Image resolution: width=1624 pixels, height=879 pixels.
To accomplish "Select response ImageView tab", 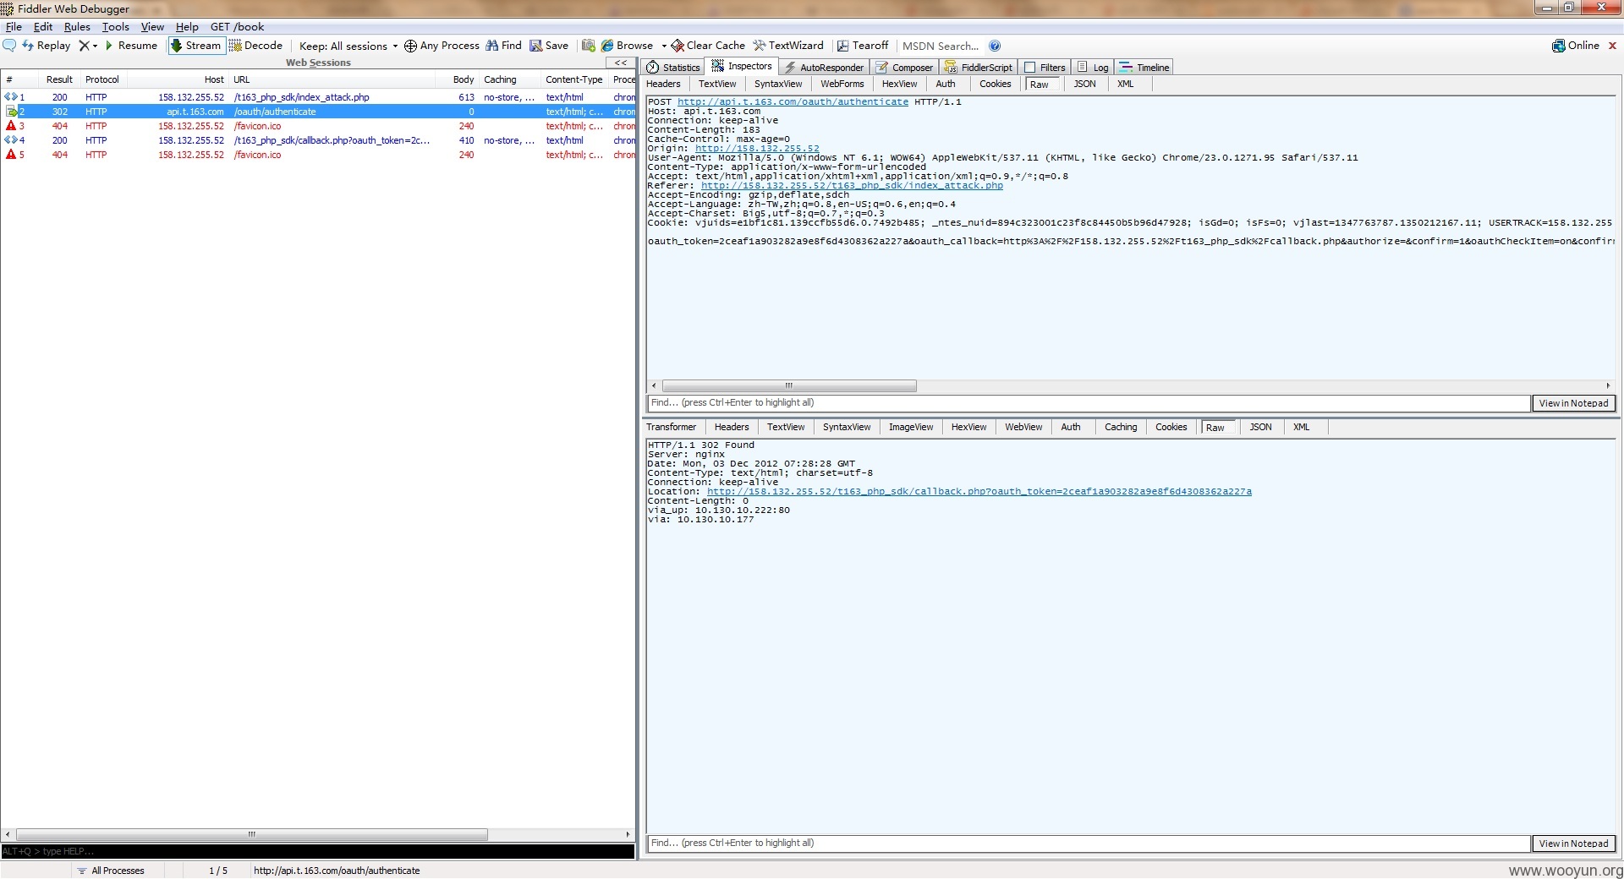I will point(911,427).
